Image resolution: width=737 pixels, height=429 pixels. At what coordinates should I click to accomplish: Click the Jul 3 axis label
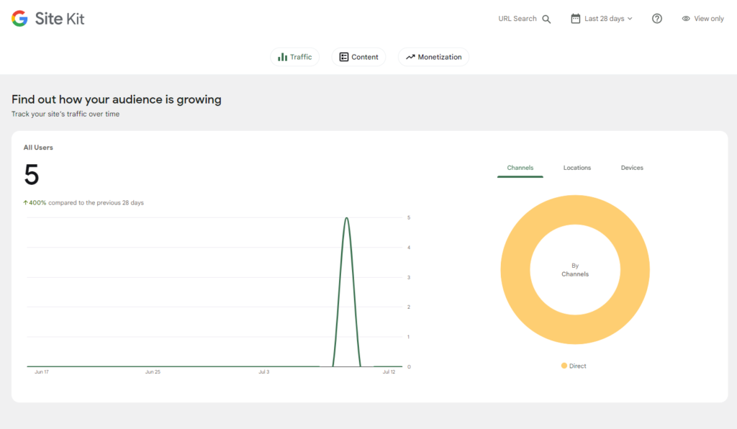(x=263, y=371)
